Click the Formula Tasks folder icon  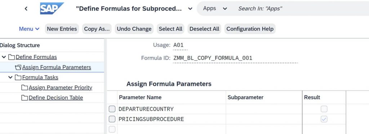point(18,78)
